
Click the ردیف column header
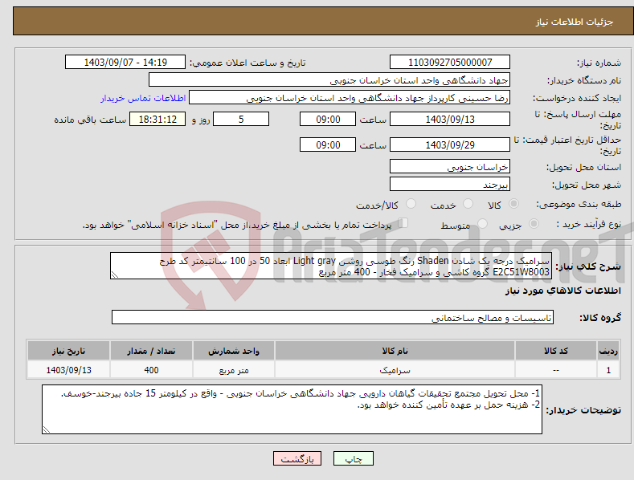point(608,351)
